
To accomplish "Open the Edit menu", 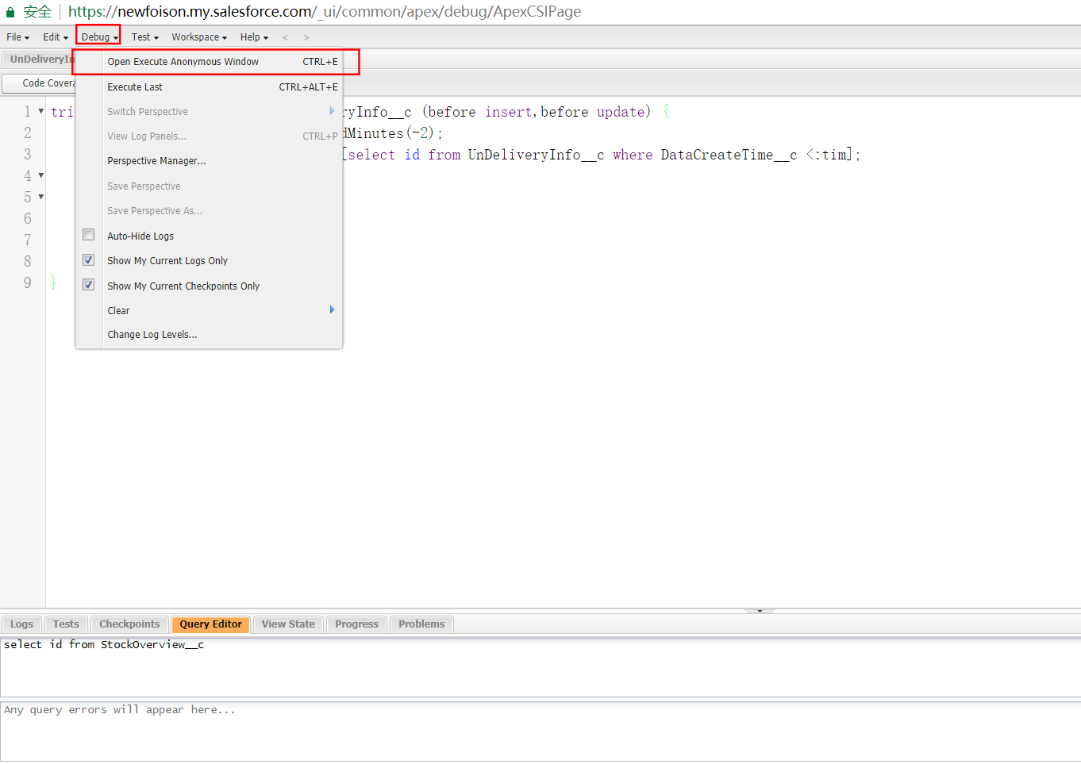I will tap(55, 37).
